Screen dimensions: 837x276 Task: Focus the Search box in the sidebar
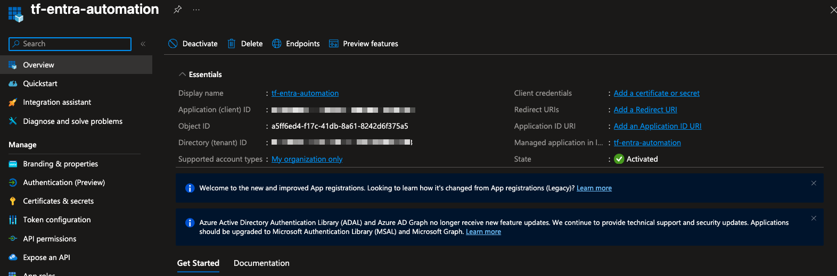(x=70, y=44)
